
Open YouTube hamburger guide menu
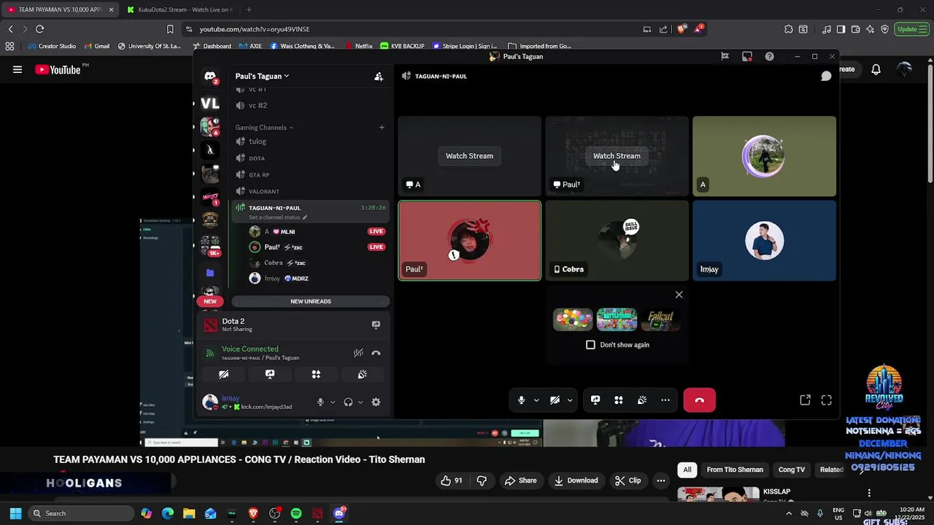click(18, 70)
